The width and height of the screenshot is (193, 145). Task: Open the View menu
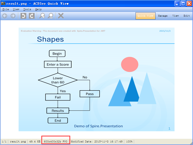click(x=16, y=9)
